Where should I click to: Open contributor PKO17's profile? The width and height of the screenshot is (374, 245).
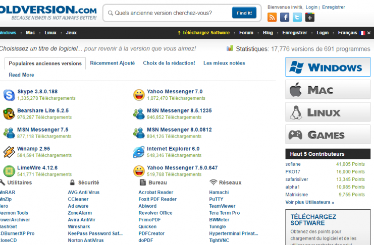tap(293, 172)
